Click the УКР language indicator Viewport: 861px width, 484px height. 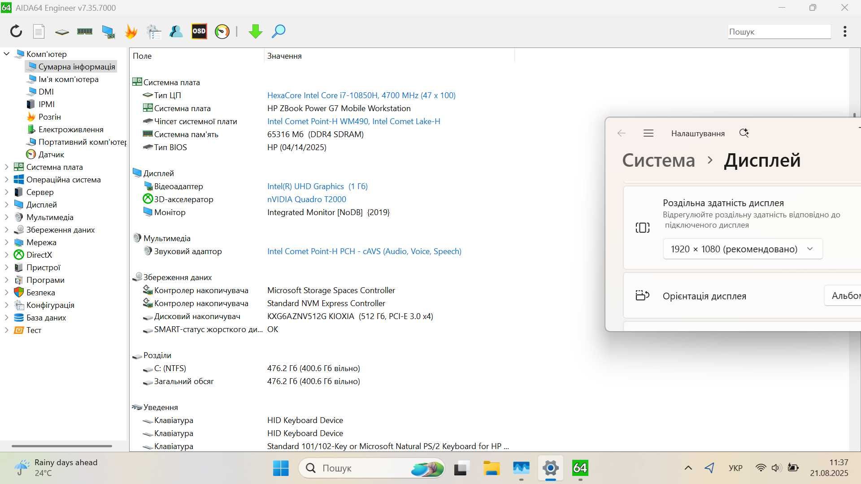[x=735, y=468]
